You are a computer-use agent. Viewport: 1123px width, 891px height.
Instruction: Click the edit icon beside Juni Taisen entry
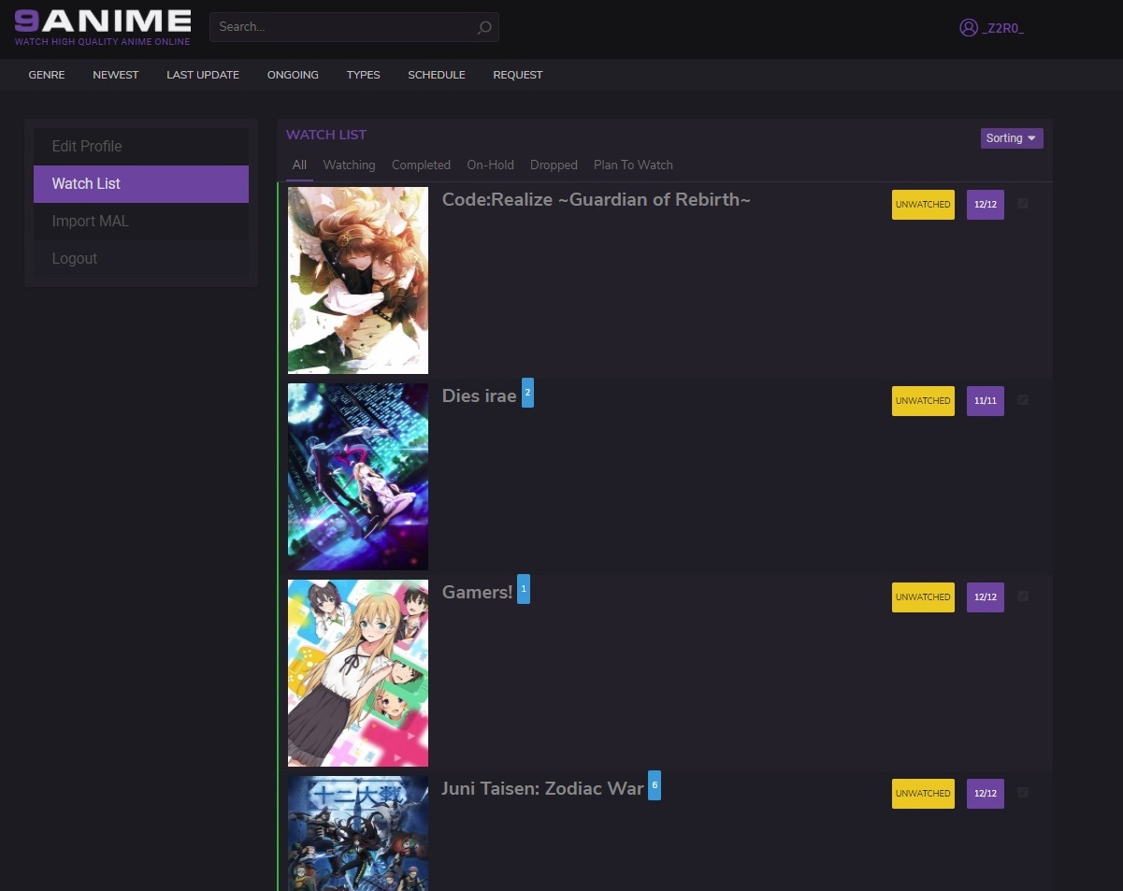pos(1023,792)
